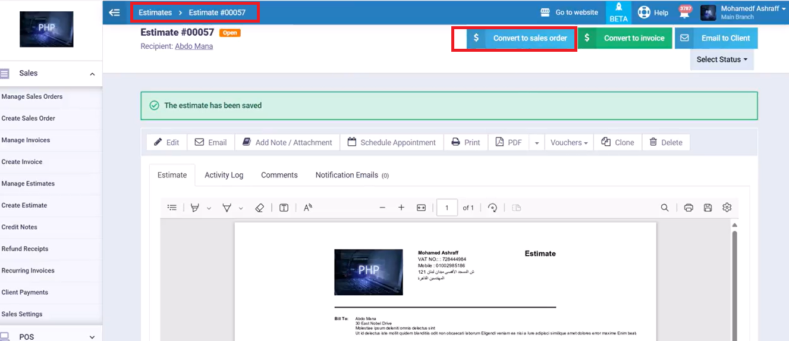Image resolution: width=789 pixels, height=341 pixels.
Task: Click the print icon in PDF toolbar
Action: (x=689, y=208)
